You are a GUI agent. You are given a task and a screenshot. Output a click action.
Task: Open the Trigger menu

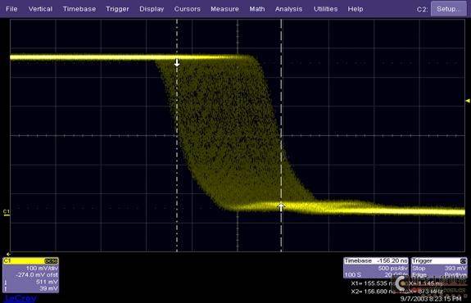pos(117,9)
